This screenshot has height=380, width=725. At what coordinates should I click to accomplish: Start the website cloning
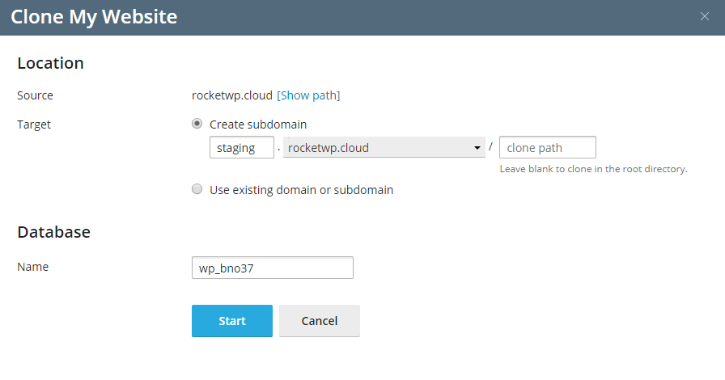pos(232,321)
